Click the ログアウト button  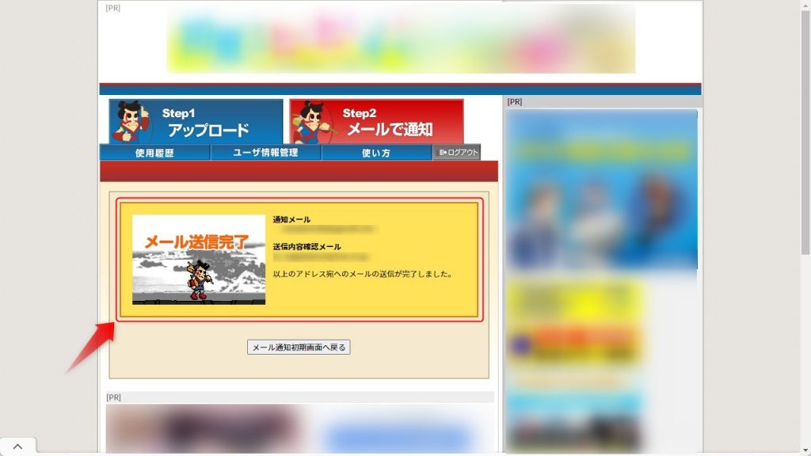[x=457, y=152]
